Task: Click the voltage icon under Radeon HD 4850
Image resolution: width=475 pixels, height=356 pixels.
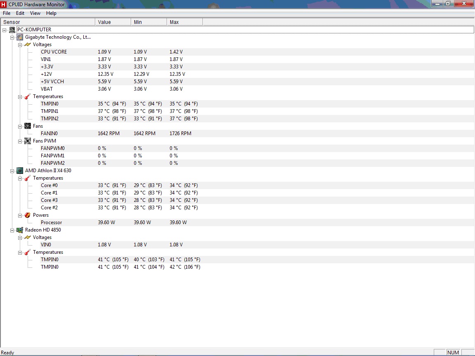Action: [x=28, y=237]
